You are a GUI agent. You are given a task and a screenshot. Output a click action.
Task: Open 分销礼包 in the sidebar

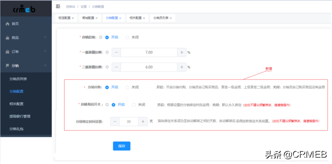(26, 129)
